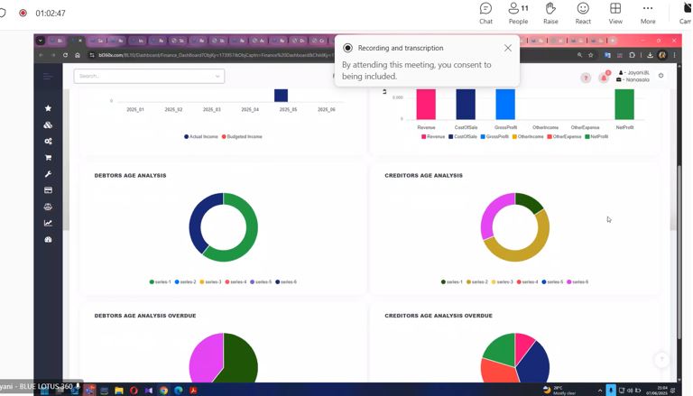
Task: Click the CREDITORS AGE ANALYSIS title
Action: click(423, 176)
